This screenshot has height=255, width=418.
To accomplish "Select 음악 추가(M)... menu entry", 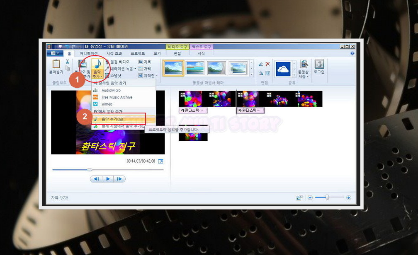I will pos(124,119).
